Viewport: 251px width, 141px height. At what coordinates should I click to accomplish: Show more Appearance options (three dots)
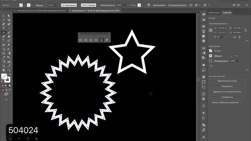tap(247, 70)
